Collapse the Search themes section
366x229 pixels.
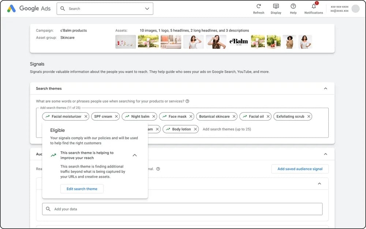325,88
